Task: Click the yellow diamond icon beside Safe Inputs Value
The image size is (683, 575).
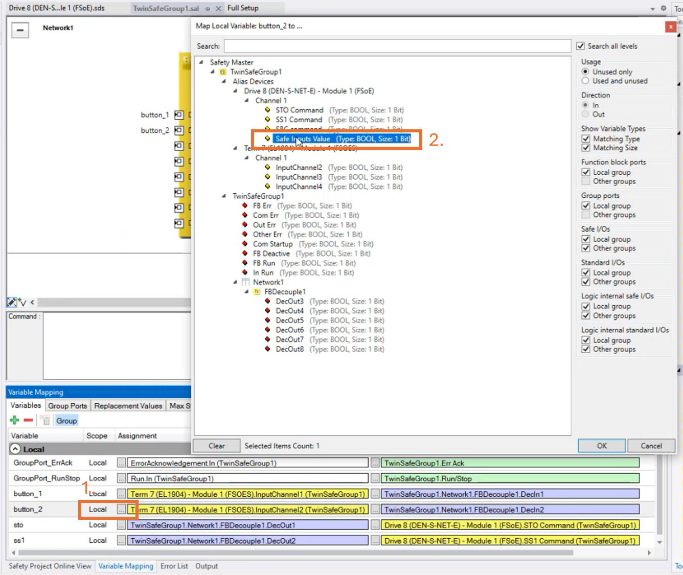Action: (268, 139)
